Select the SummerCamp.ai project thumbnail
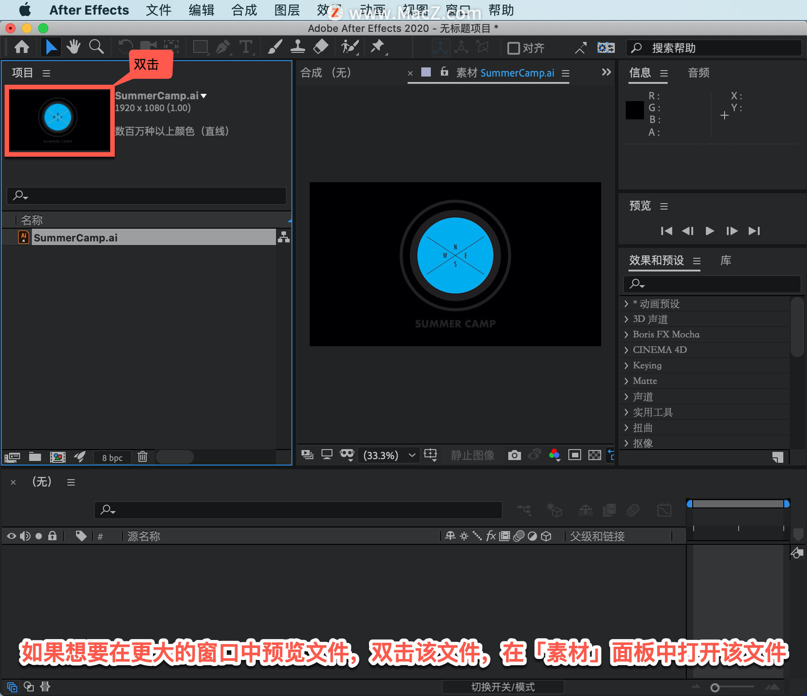This screenshot has height=696, width=807. coord(60,121)
